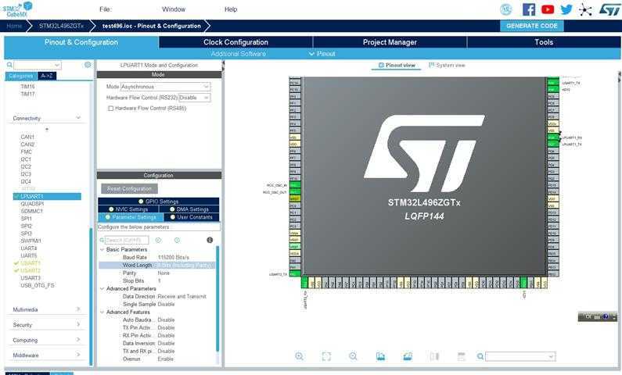Click the zoom-in icon under the chip view

(300, 356)
